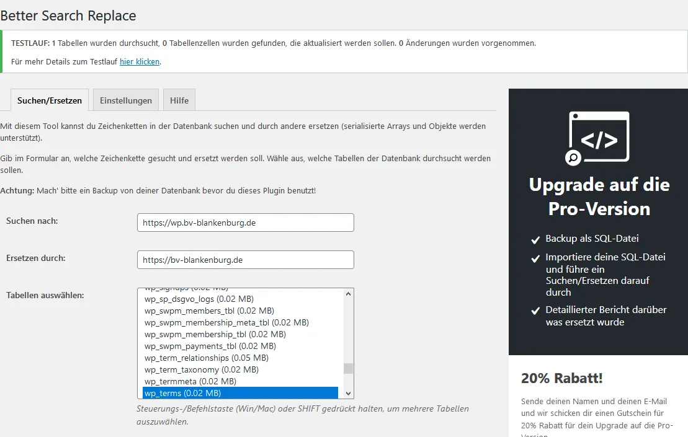Click checkmark beside 'Backup als SQL-Datei'
This screenshot has height=437, width=688.
click(x=535, y=240)
